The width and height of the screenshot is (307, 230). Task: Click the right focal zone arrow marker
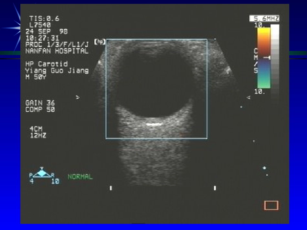[x=249, y=97]
